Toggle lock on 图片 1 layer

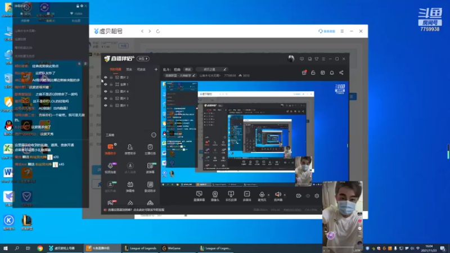(x=111, y=106)
